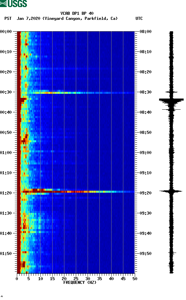Click the 08:00 UTC time label
Viewport: 186px width, 300px height.
pos(146,32)
